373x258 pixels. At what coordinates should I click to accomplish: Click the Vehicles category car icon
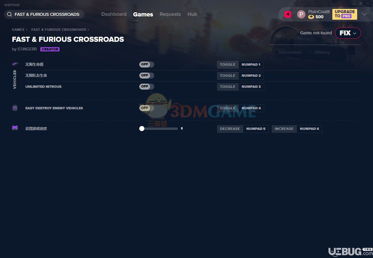click(15, 64)
